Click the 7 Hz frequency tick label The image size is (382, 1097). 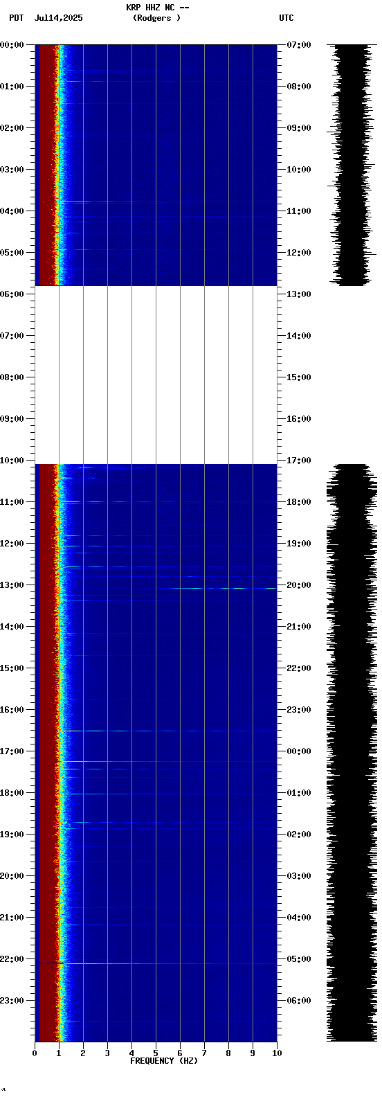(204, 1053)
